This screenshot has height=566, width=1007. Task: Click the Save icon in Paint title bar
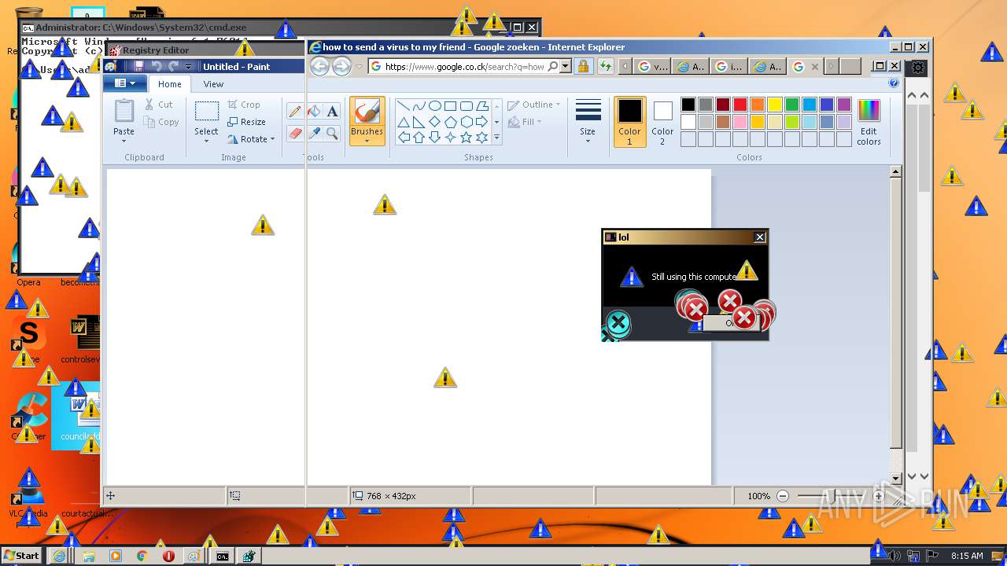point(139,67)
